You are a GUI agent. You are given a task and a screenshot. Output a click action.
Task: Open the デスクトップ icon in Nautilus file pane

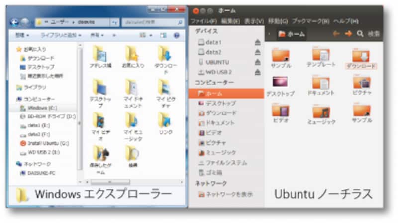tap(280, 86)
